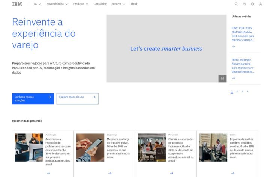Image resolution: width=270 pixels, height=177 pixels.
Task: Expand the IA dropdown menu
Action: coord(37,4)
